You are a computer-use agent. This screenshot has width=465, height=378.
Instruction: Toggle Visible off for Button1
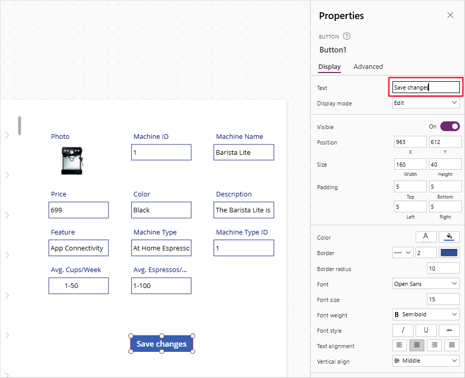point(450,126)
